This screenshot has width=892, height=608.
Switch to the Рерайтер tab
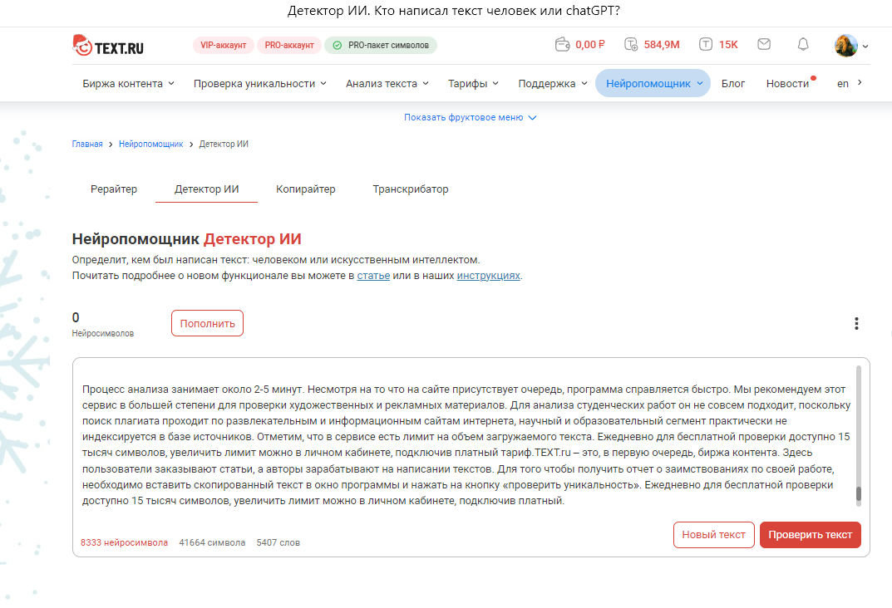[114, 189]
